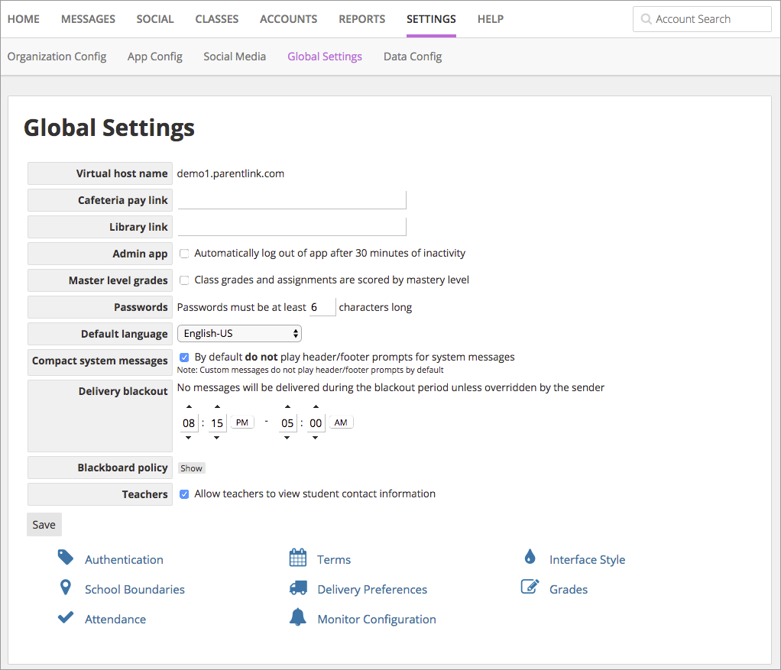Open the HELP menu
This screenshot has width=781, height=670.
point(491,19)
